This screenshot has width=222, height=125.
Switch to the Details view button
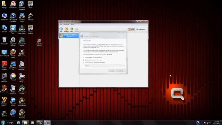131,29
